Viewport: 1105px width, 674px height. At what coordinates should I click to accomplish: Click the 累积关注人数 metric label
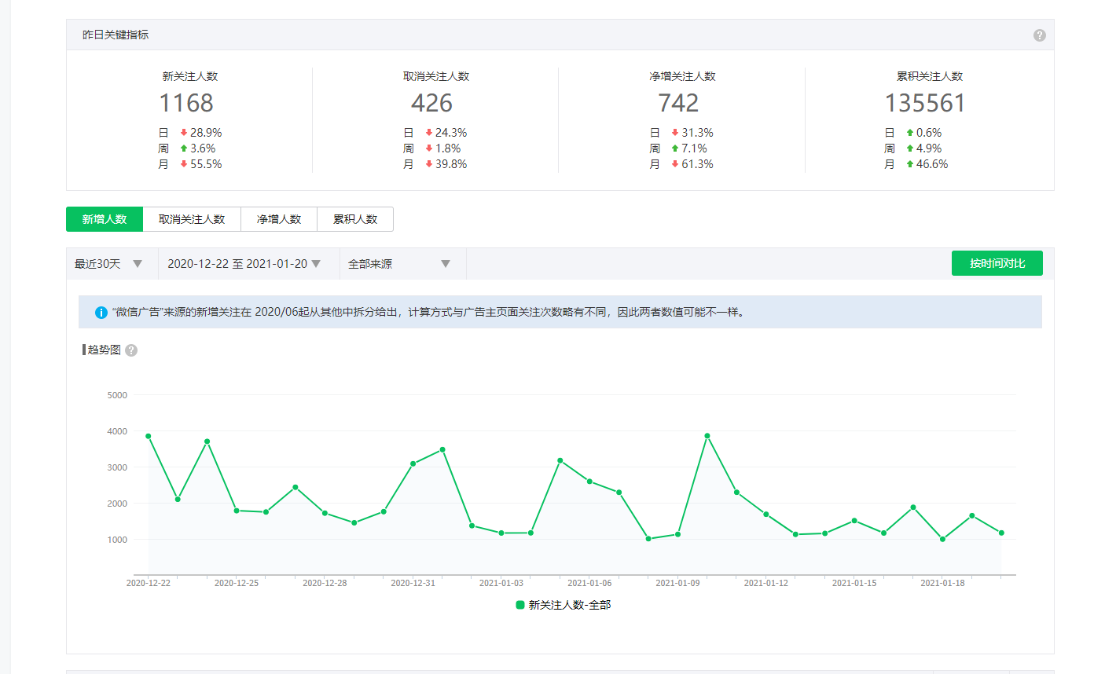930,76
